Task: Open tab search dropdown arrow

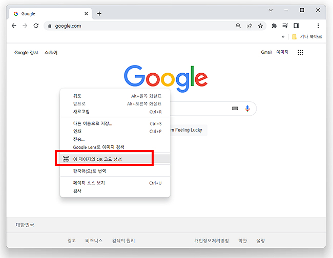Action: pos(270,10)
